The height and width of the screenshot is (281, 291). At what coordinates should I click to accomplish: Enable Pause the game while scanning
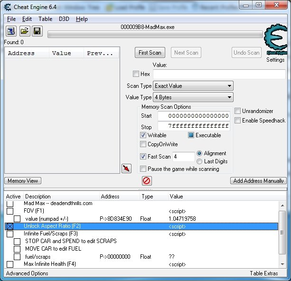[143, 169]
